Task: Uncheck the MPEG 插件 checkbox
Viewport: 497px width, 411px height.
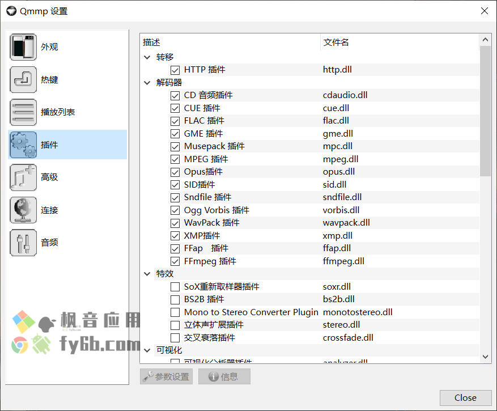Action: (x=175, y=159)
